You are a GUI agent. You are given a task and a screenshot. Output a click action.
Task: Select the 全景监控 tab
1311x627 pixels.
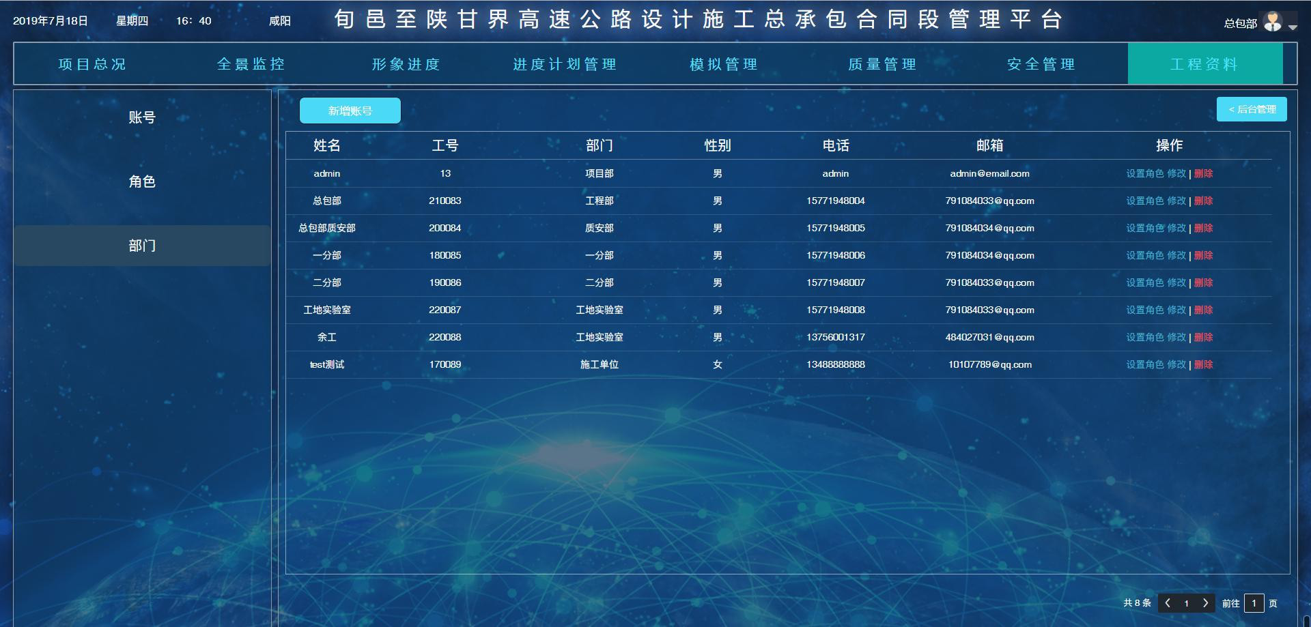tap(253, 64)
